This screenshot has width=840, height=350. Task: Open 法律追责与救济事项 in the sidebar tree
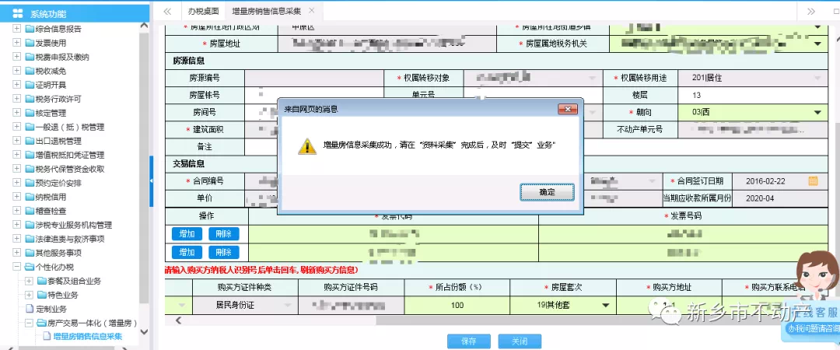pyautogui.click(x=70, y=239)
